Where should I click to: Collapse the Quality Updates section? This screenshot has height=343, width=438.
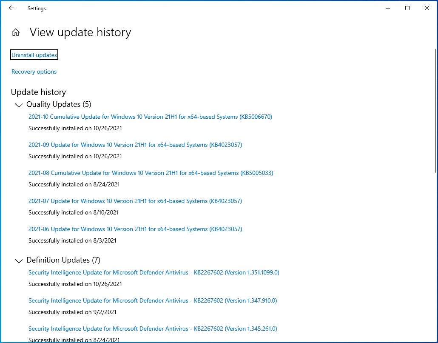[19, 105]
